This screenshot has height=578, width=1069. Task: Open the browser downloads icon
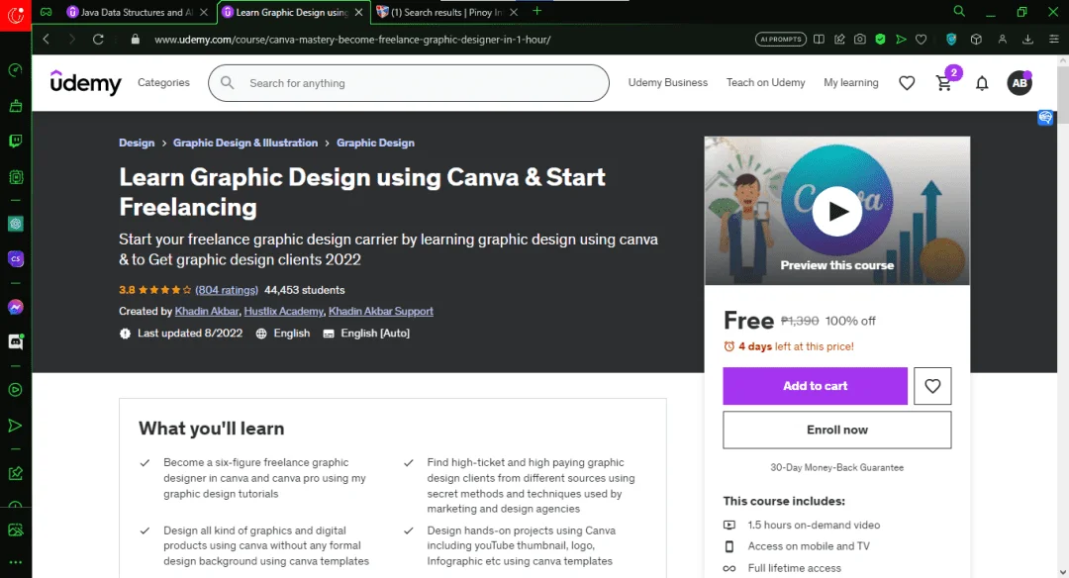point(1027,40)
